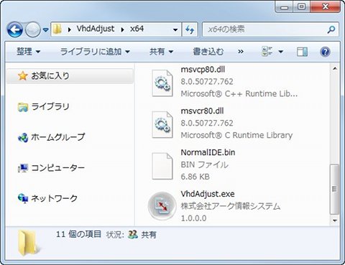Expand the arrow between VhdAdjust and x64
This screenshot has width=345, height=265.
tap(122, 29)
